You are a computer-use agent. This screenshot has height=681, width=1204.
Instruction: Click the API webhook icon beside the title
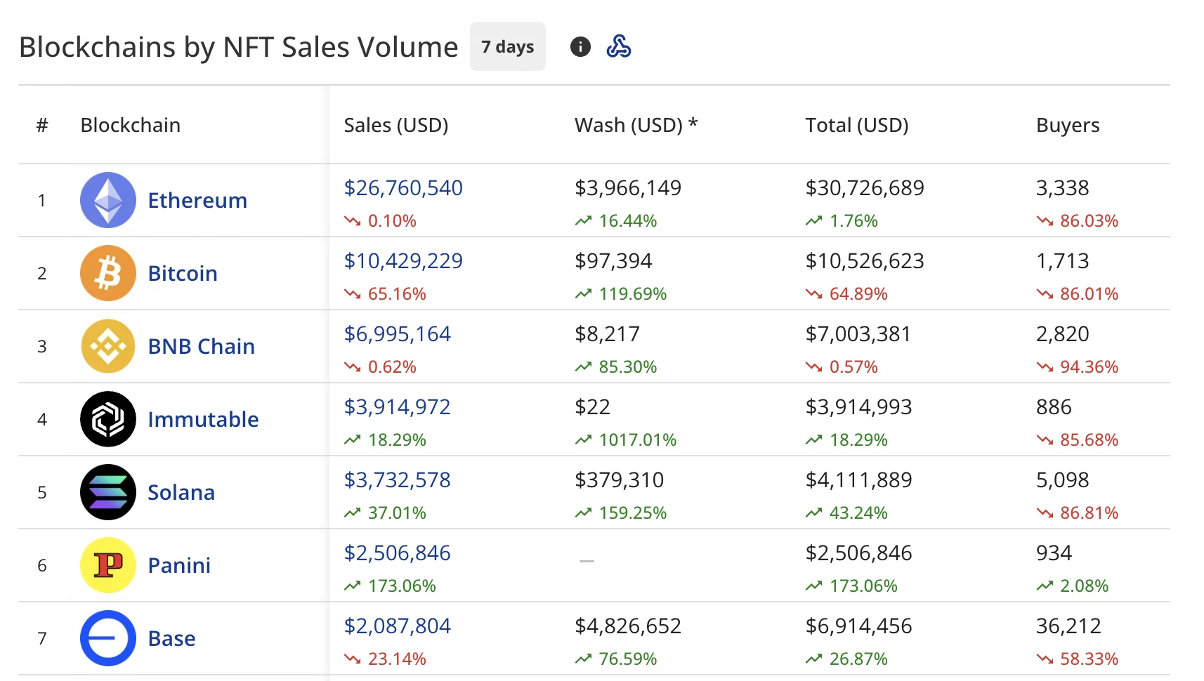pos(619,46)
